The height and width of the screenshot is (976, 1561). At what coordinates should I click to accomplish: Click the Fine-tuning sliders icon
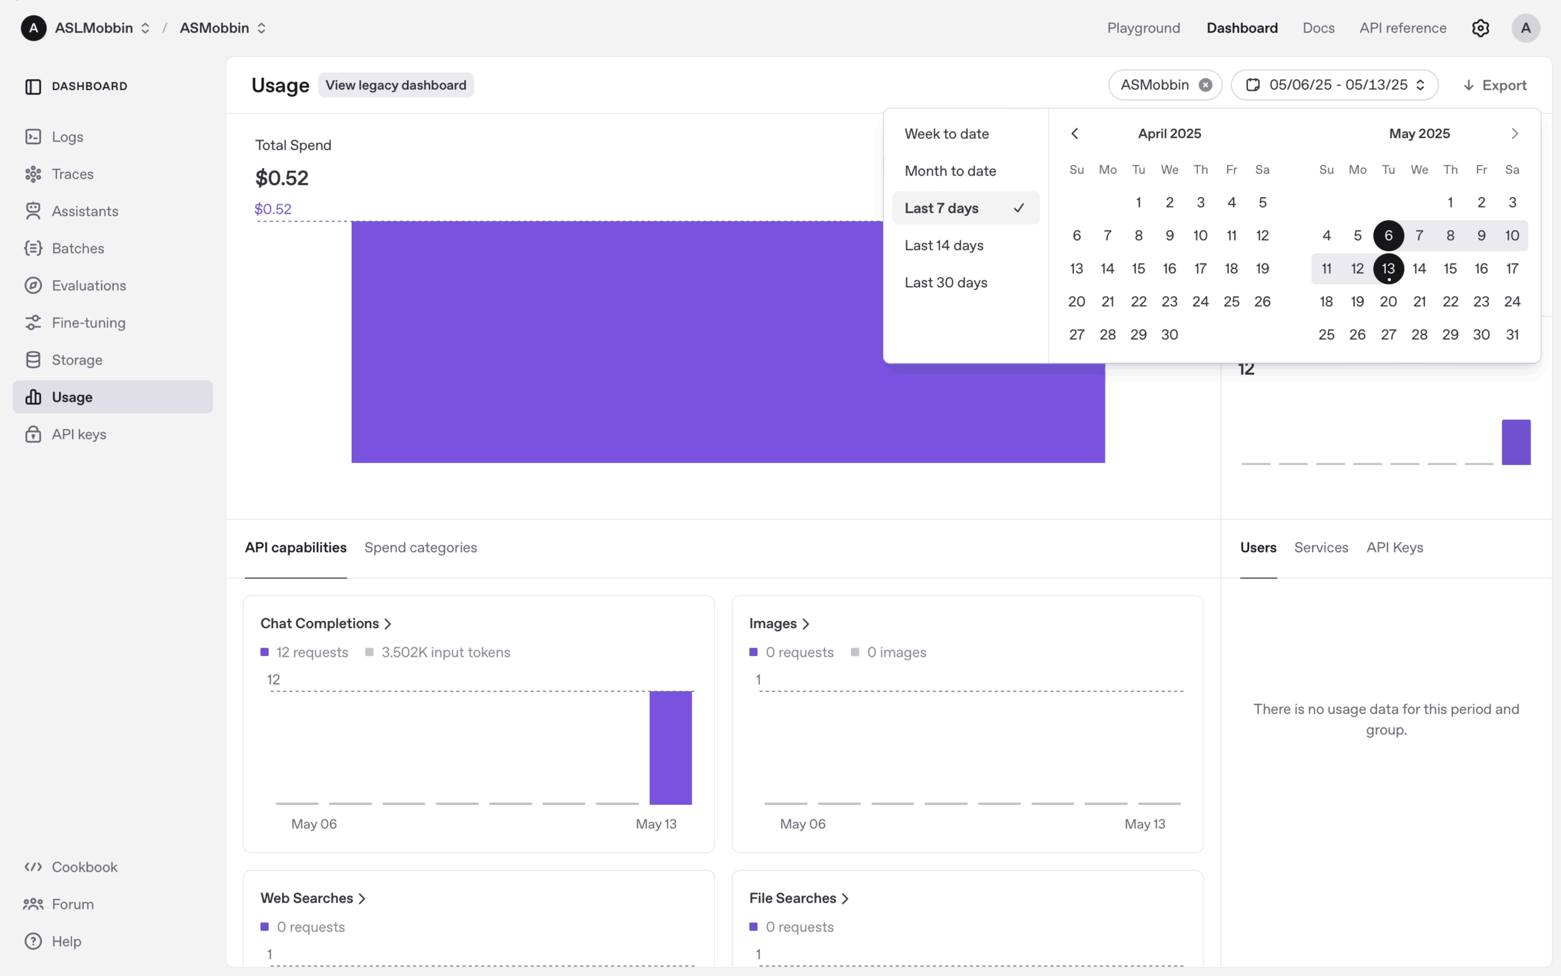(x=33, y=323)
